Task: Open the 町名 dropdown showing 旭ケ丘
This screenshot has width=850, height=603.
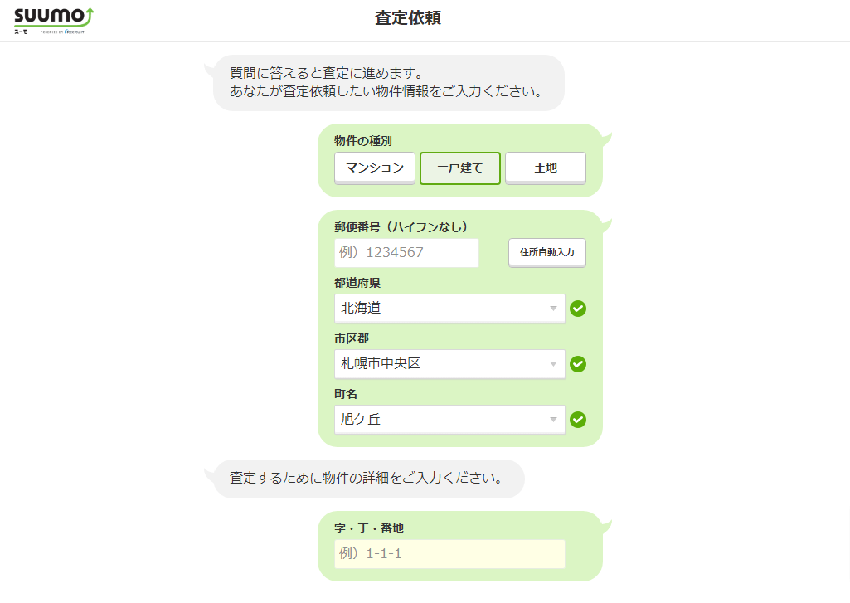Action: 449,419
